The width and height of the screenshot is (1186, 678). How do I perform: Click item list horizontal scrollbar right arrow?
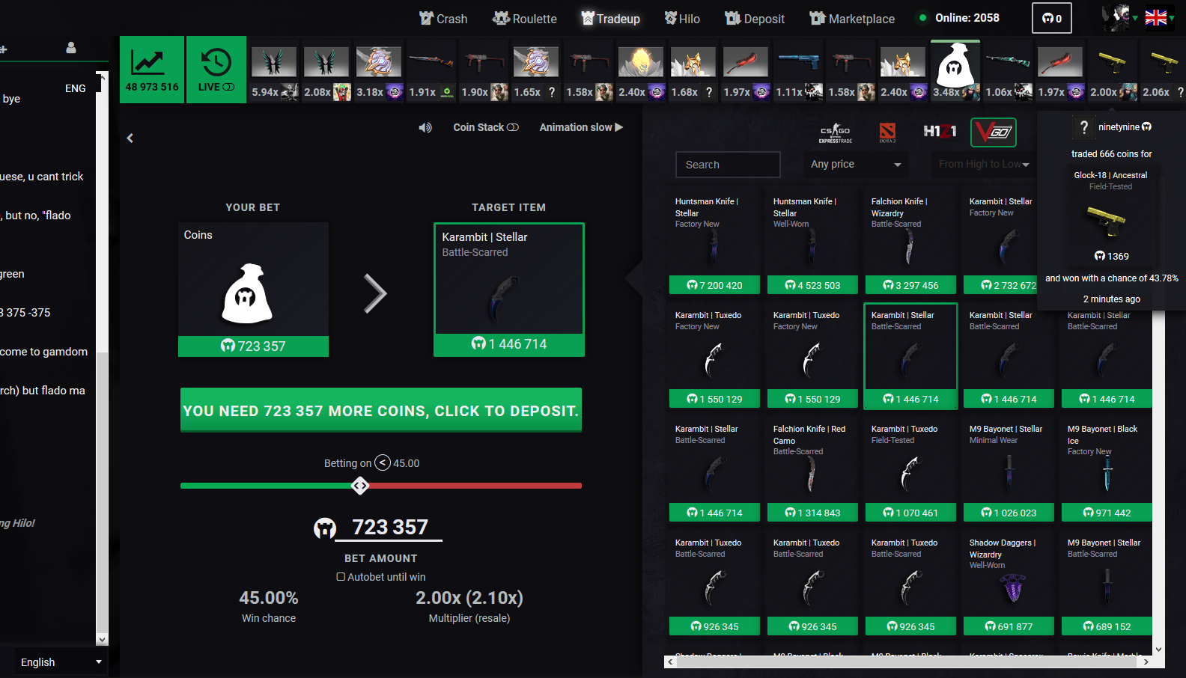pyautogui.click(x=1146, y=662)
